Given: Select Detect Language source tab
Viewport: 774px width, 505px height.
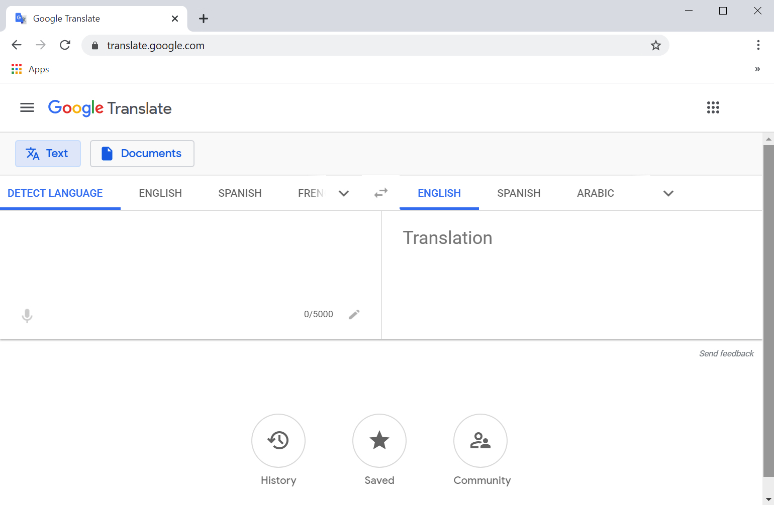Looking at the screenshot, I should [55, 193].
